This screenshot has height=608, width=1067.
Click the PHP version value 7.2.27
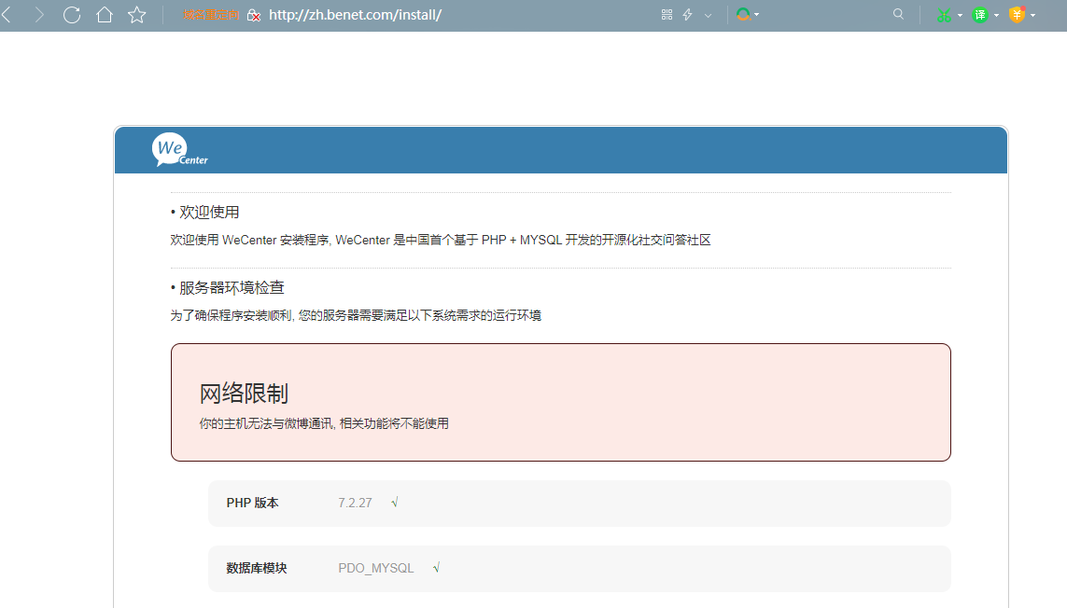pyautogui.click(x=356, y=503)
